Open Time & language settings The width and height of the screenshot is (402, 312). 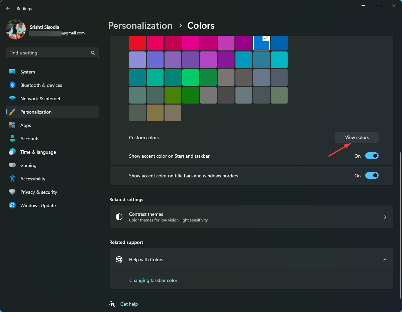pos(53,152)
